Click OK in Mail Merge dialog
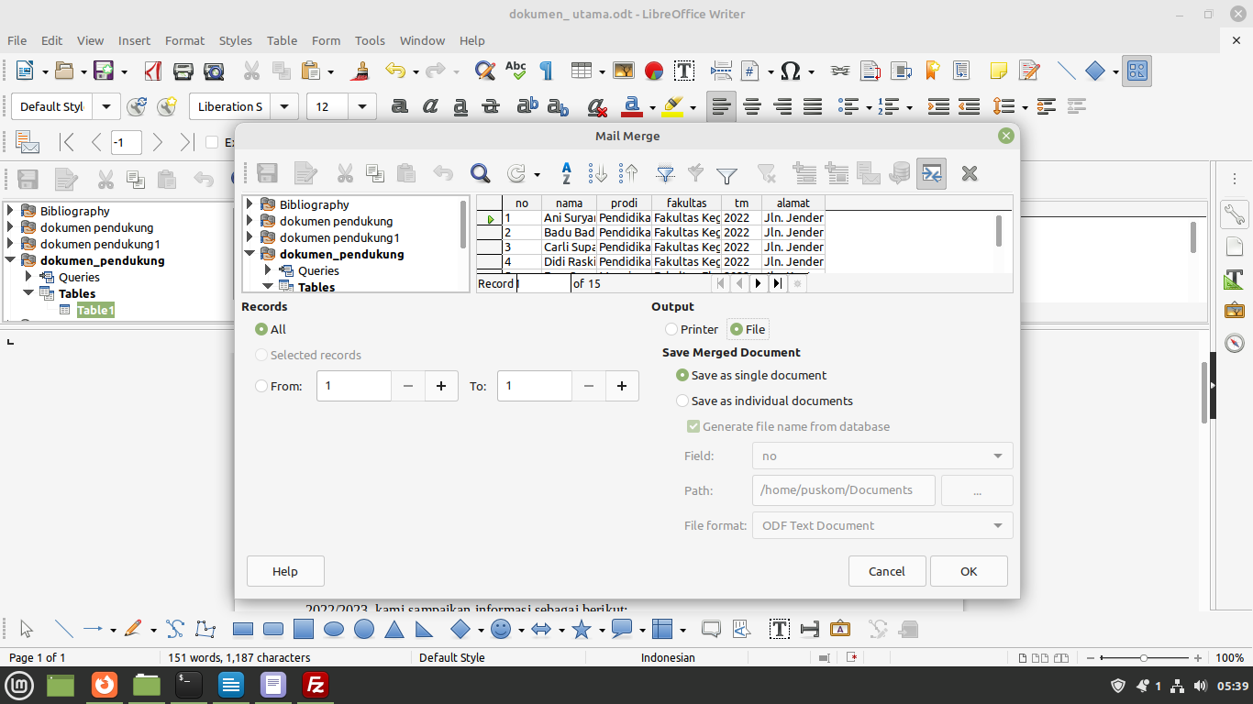This screenshot has width=1253, height=704. (x=969, y=571)
